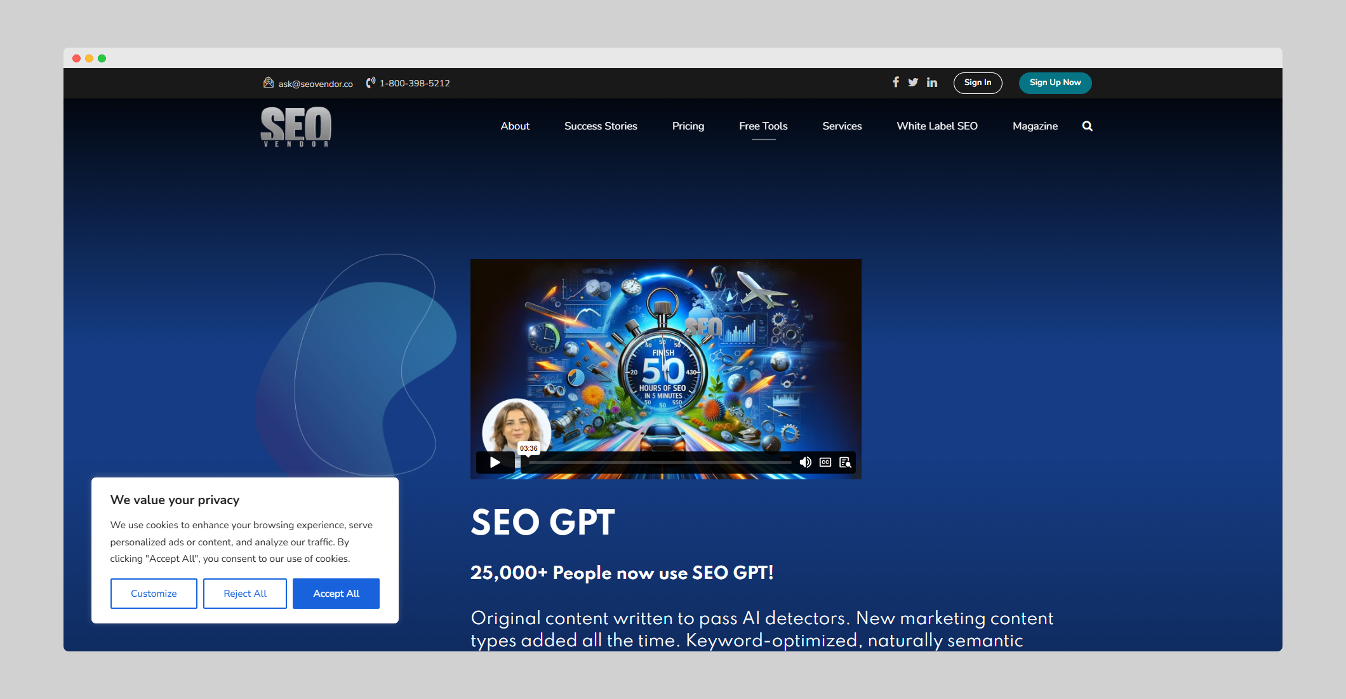Mute the video audio
1346x699 pixels.
tap(806, 462)
